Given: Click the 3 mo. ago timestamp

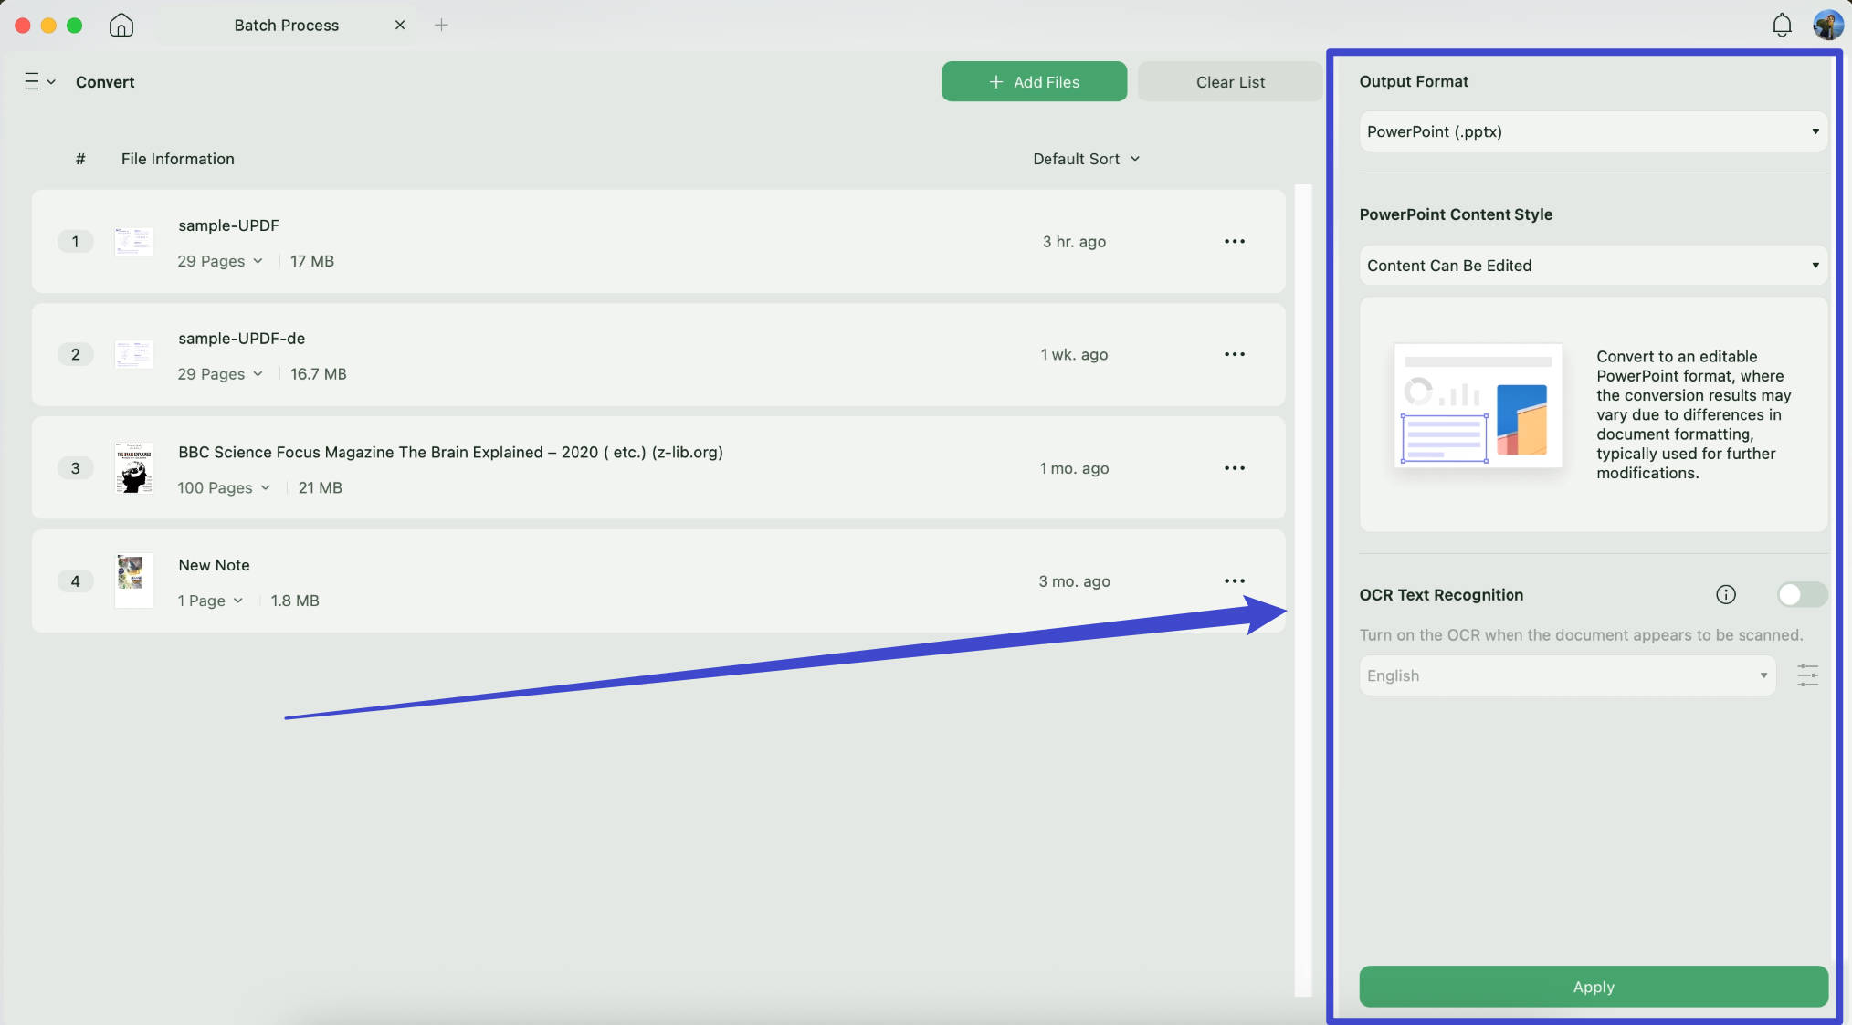Looking at the screenshot, I should [x=1074, y=581].
